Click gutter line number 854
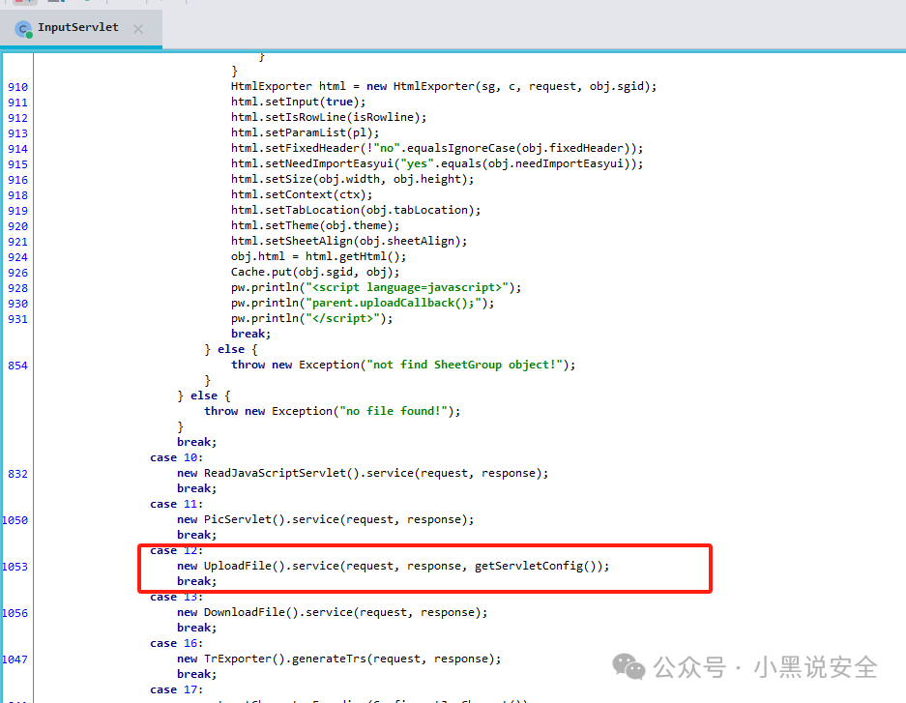The image size is (906, 703). [17, 366]
